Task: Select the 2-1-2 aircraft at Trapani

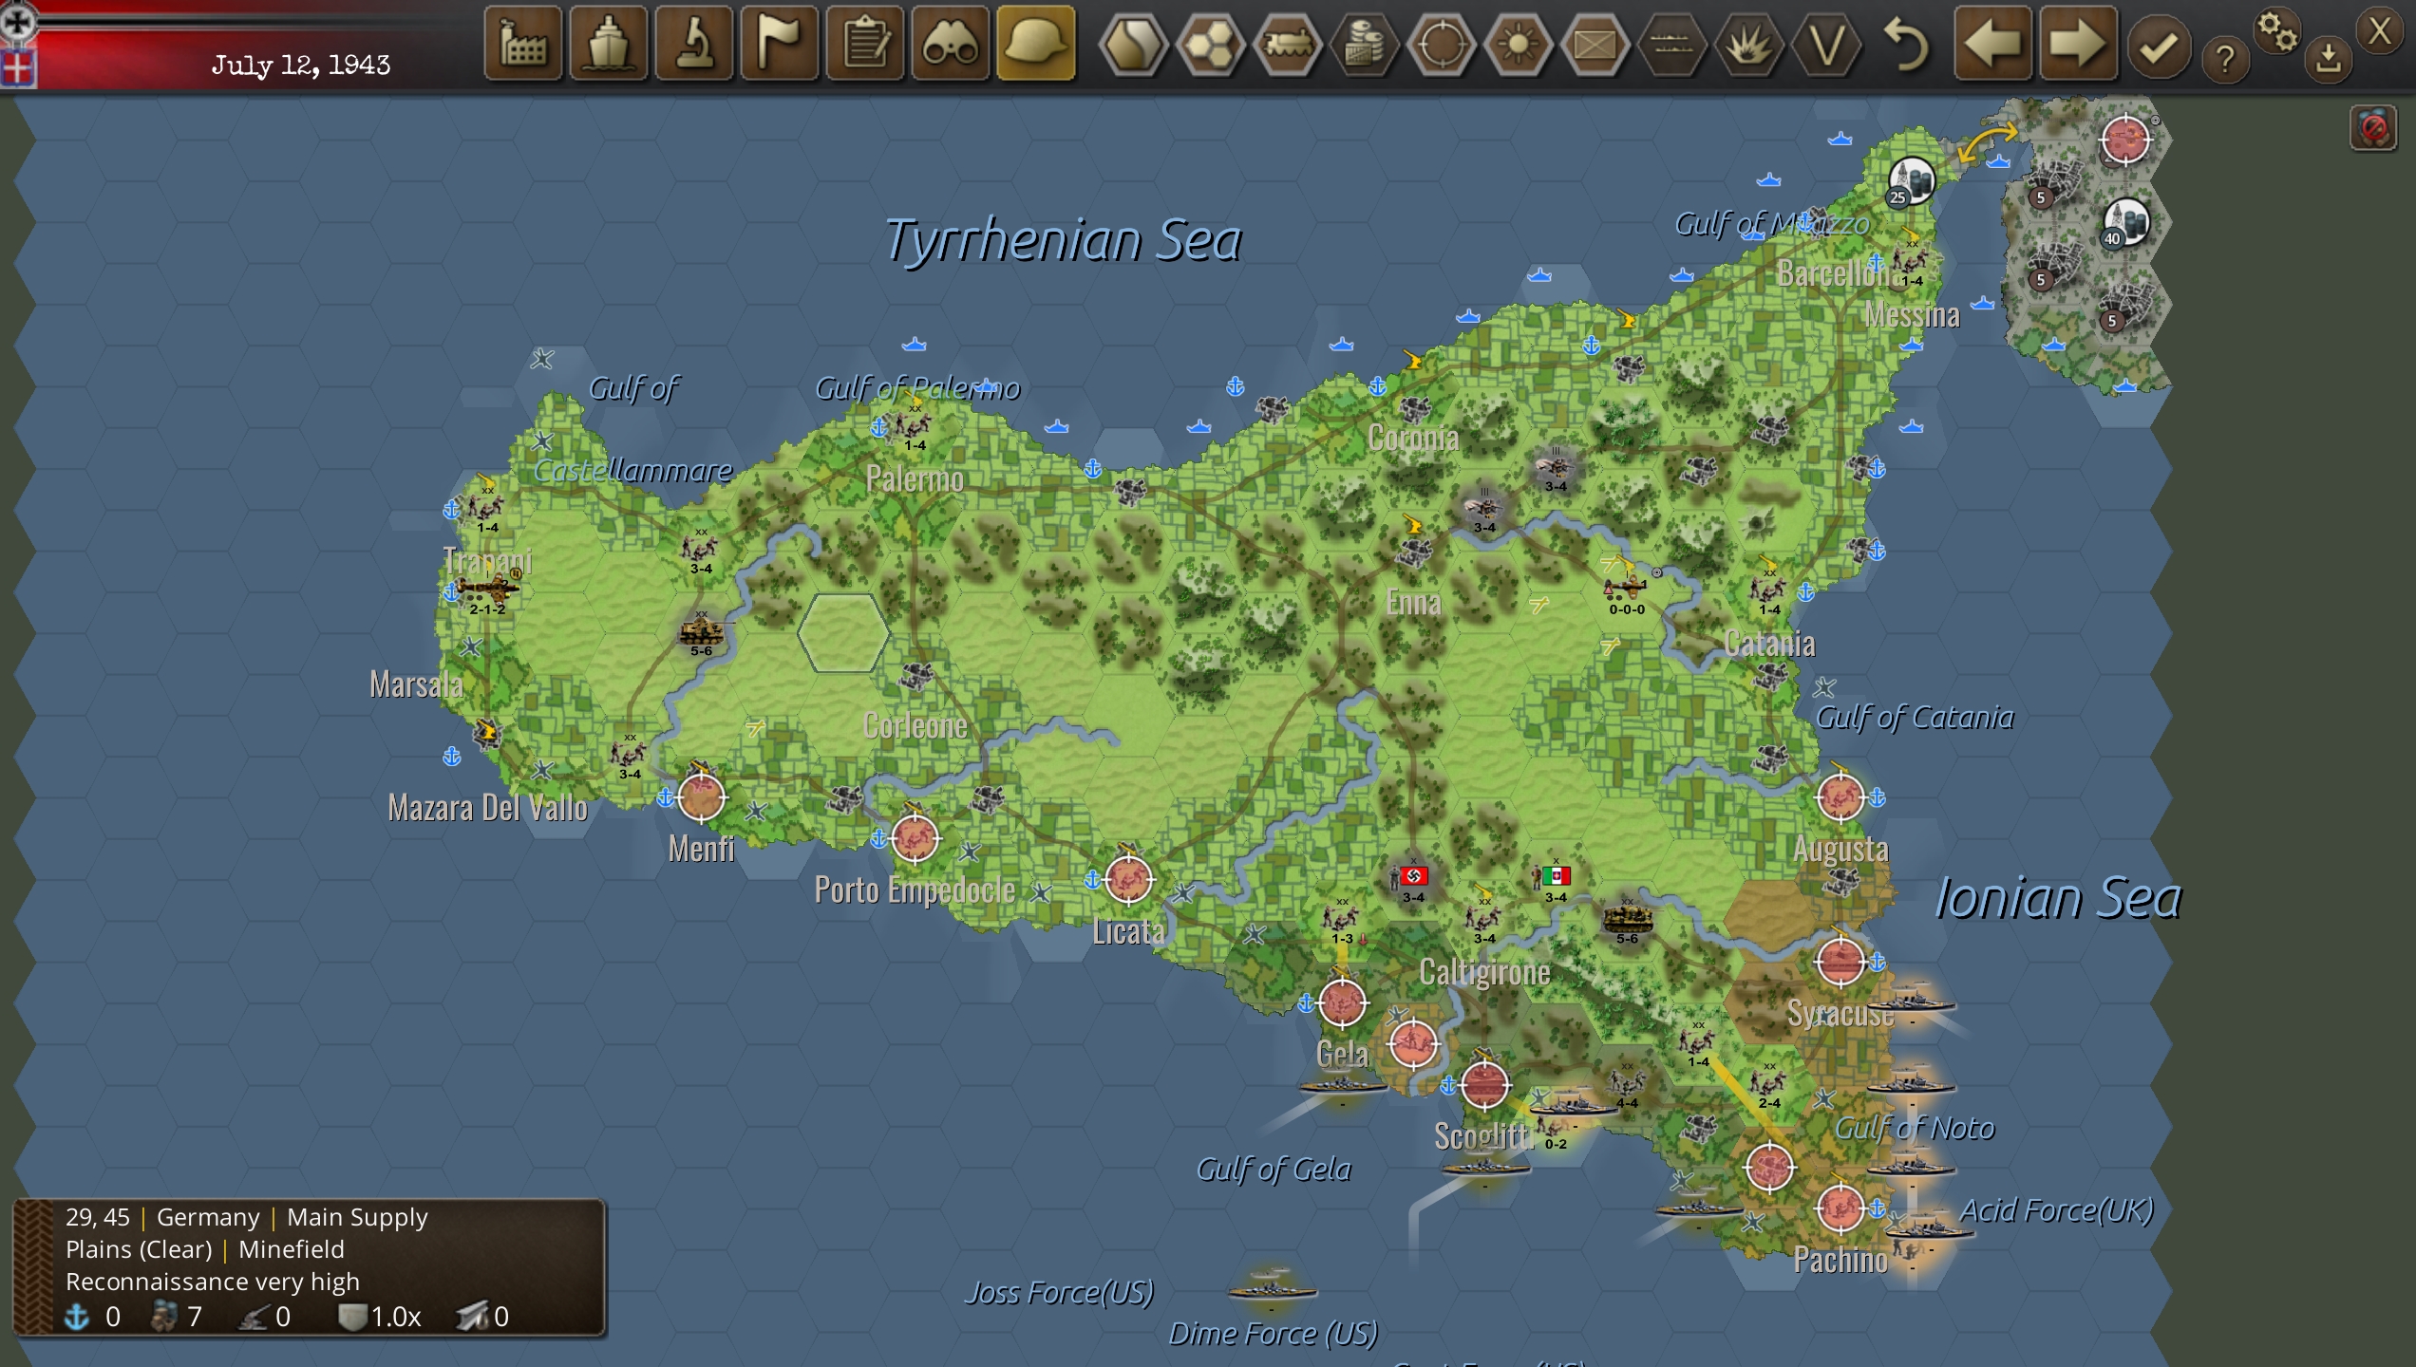Action: pyautogui.click(x=487, y=591)
